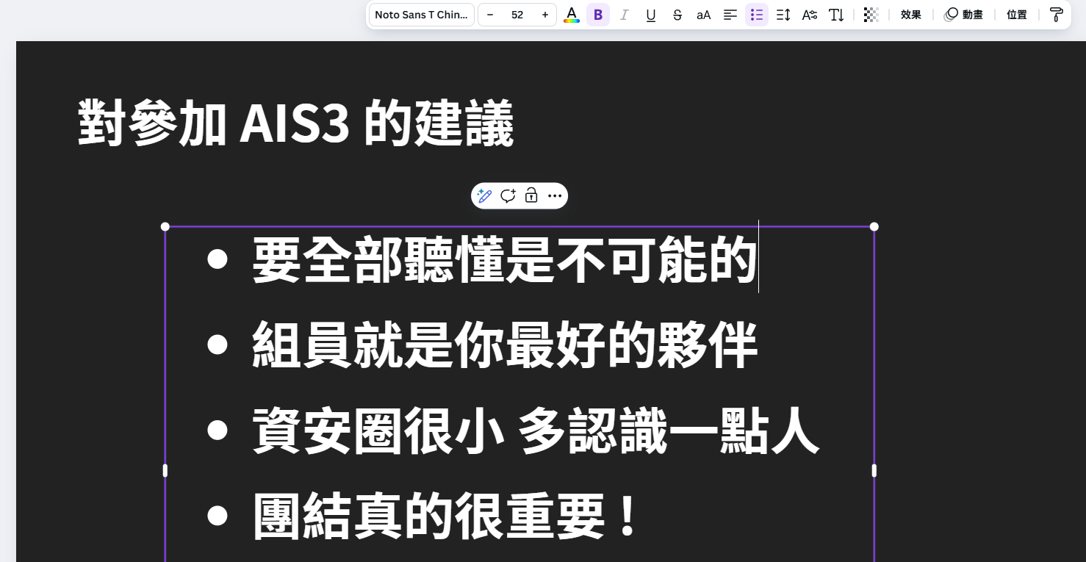Toggle uppercase aA formatting
This screenshot has height=562, width=1086.
tap(704, 15)
